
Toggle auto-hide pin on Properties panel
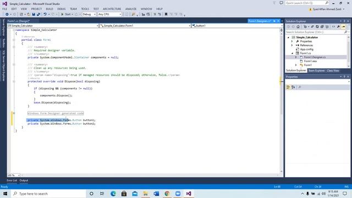344,77
